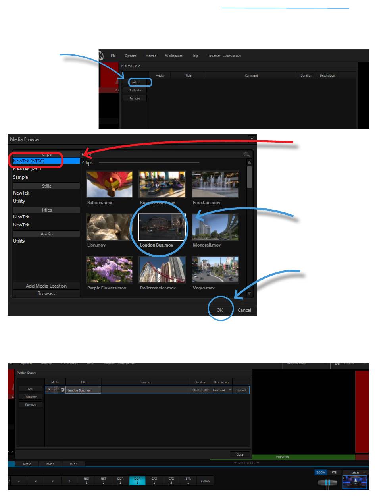Click Add in the empty Publish Queue
Image resolution: width=377 pixels, height=498 pixels.
pos(135,82)
